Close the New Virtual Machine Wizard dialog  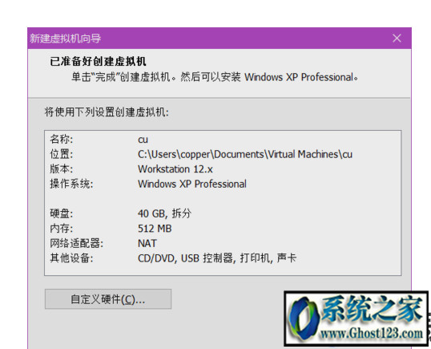397,39
